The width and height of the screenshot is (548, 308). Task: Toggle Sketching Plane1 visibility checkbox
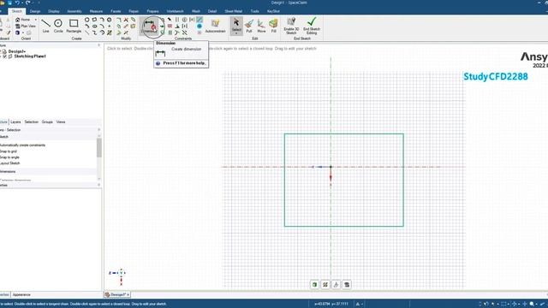pyautogui.click(x=5, y=56)
